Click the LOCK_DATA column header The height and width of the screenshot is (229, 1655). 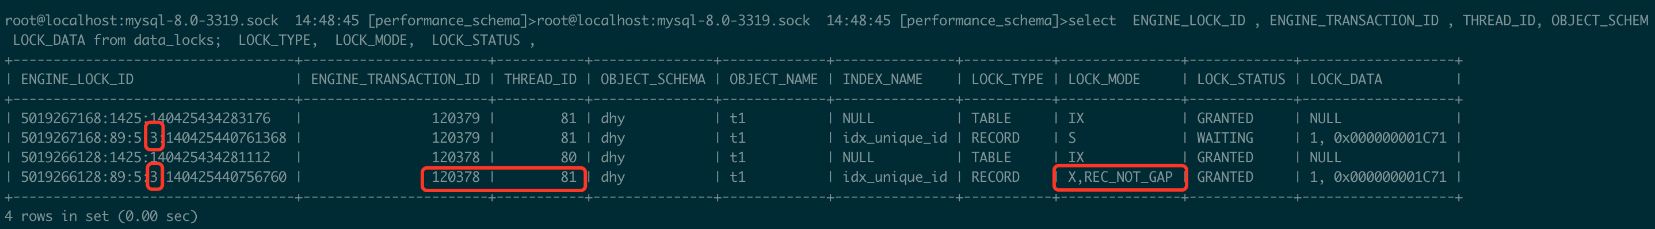click(1345, 79)
